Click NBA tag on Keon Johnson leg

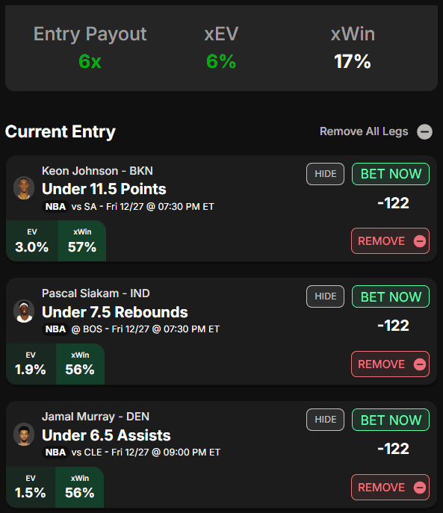[x=55, y=207]
